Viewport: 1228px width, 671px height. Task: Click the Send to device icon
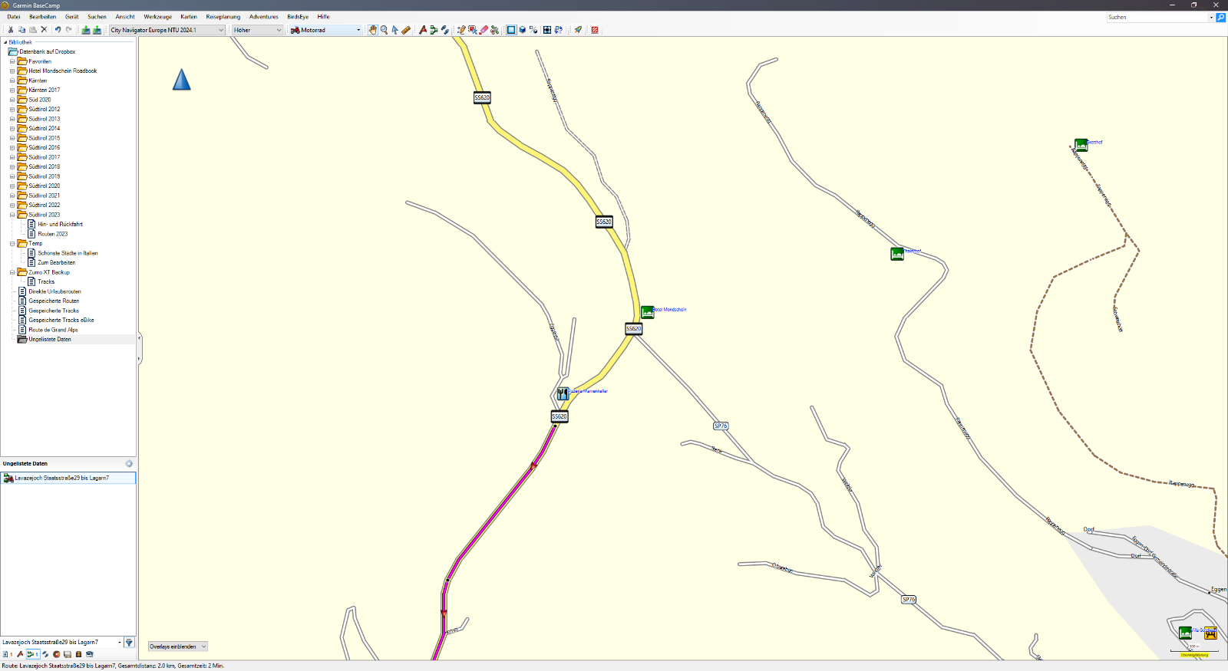(86, 30)
